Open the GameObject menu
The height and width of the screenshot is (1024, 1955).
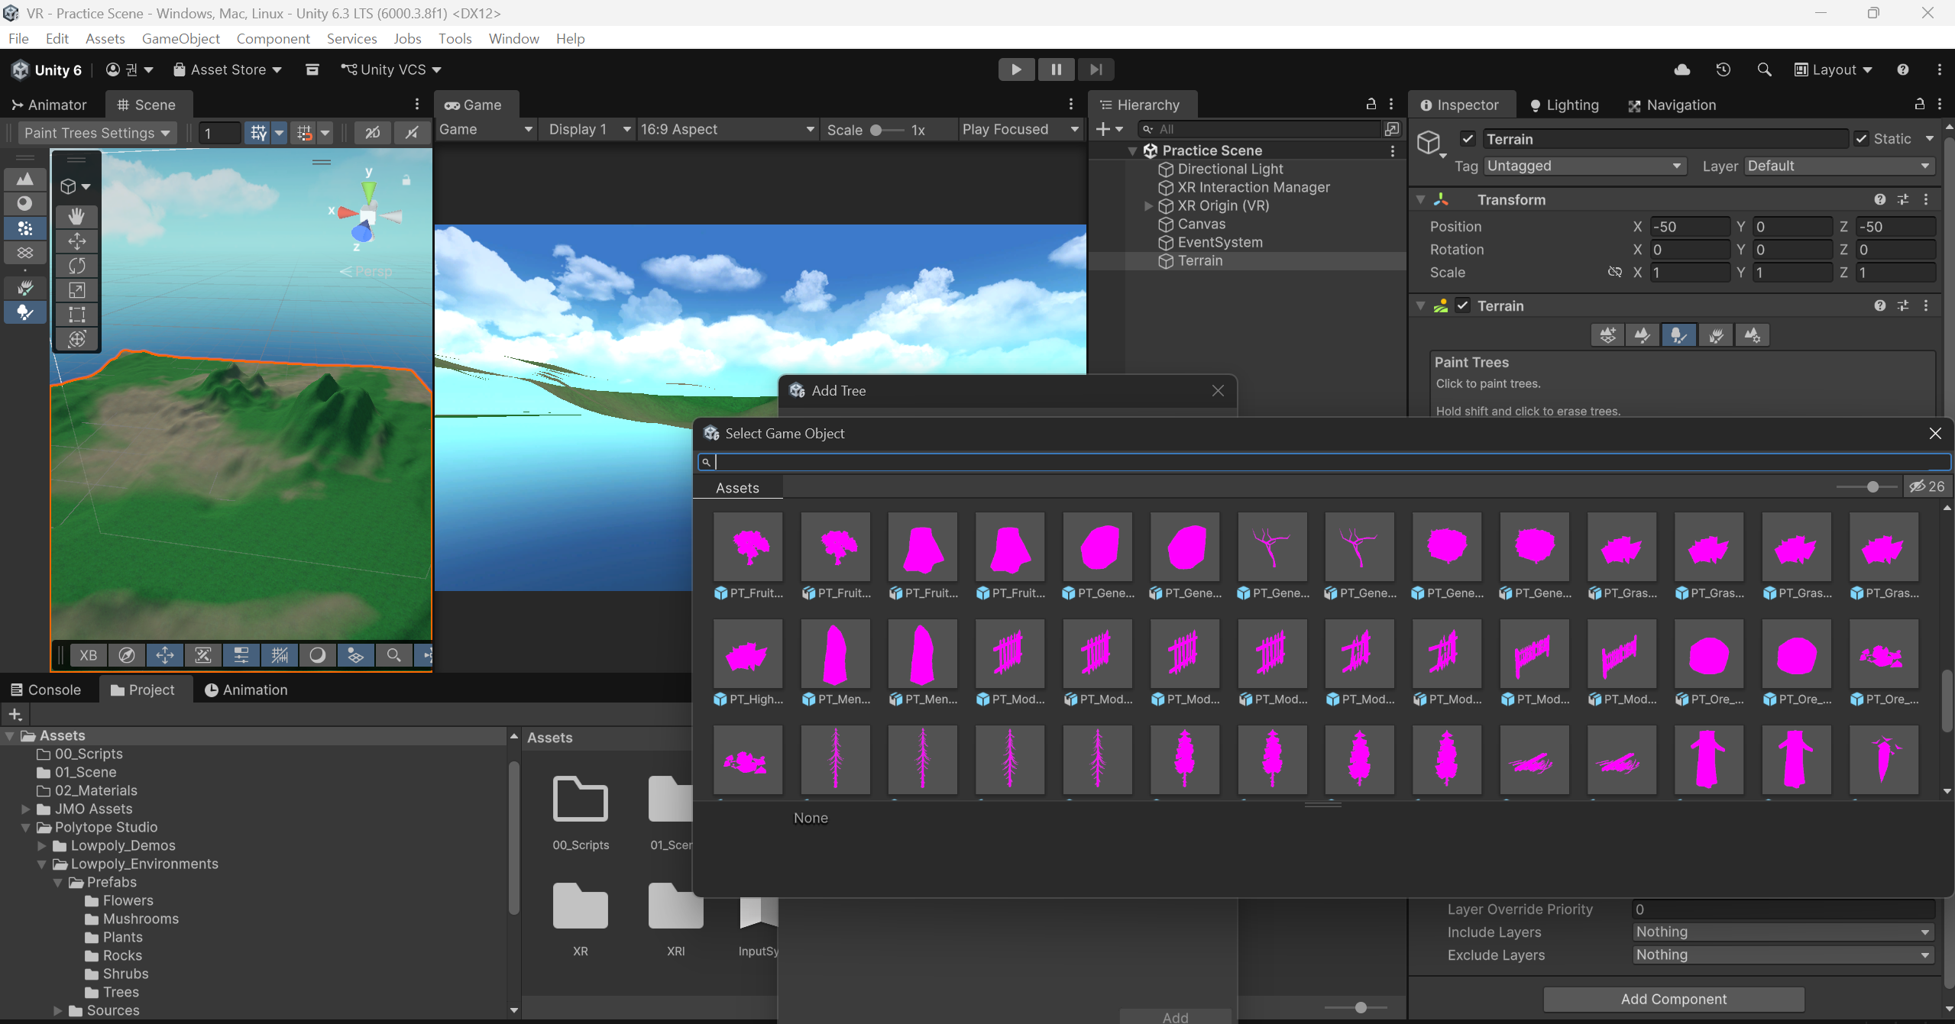(180, 38)
